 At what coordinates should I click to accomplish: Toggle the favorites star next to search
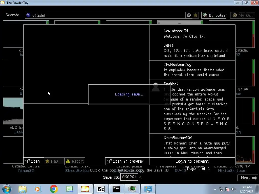pos(196,15)
